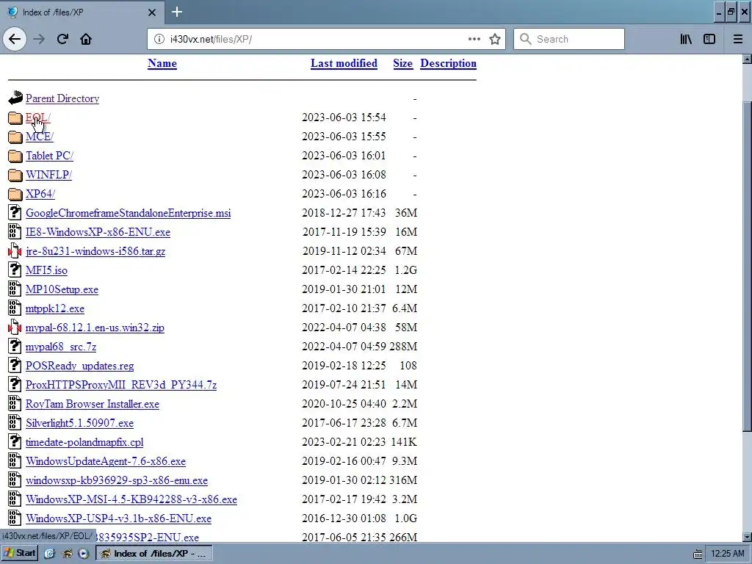Click into the browser Search box
The width and height of the screenshot is (752, 564).
tap(569, 39)
